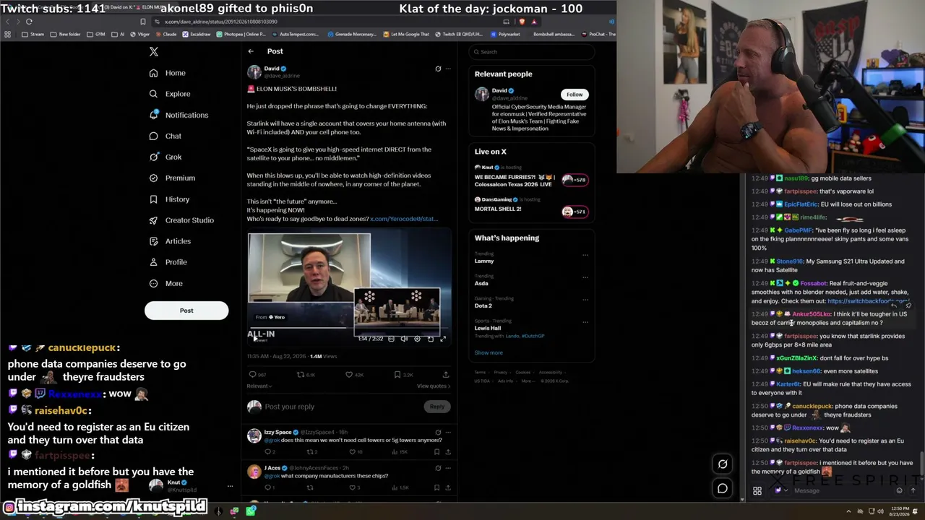The height and width of the screenshot is (520, 925).
Task: Click the Twitch chat Message input
Action: (x=843, y=490)
